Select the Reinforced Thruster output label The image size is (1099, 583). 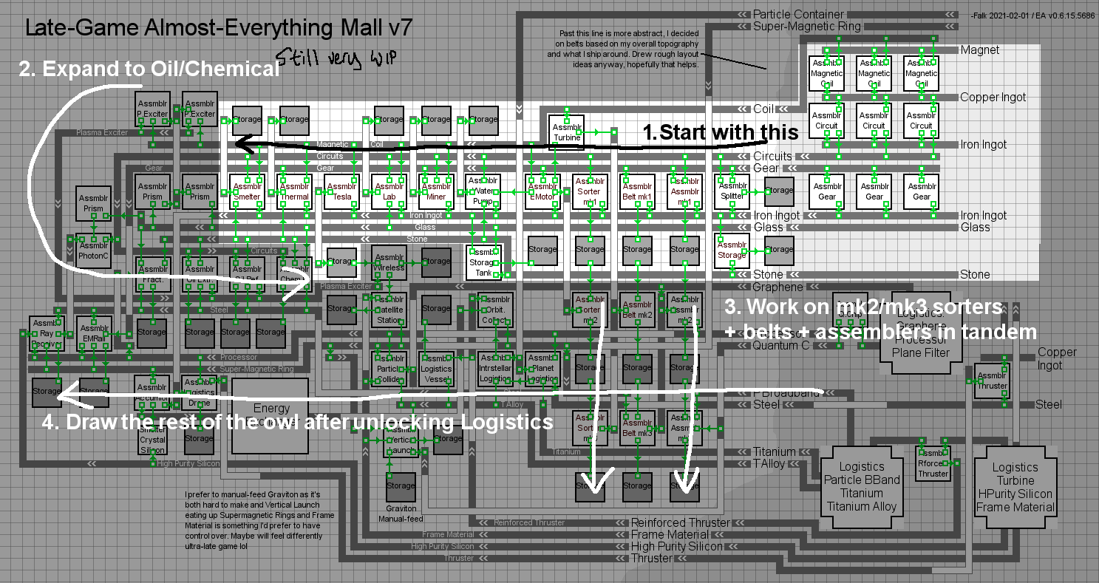(681, 522)
